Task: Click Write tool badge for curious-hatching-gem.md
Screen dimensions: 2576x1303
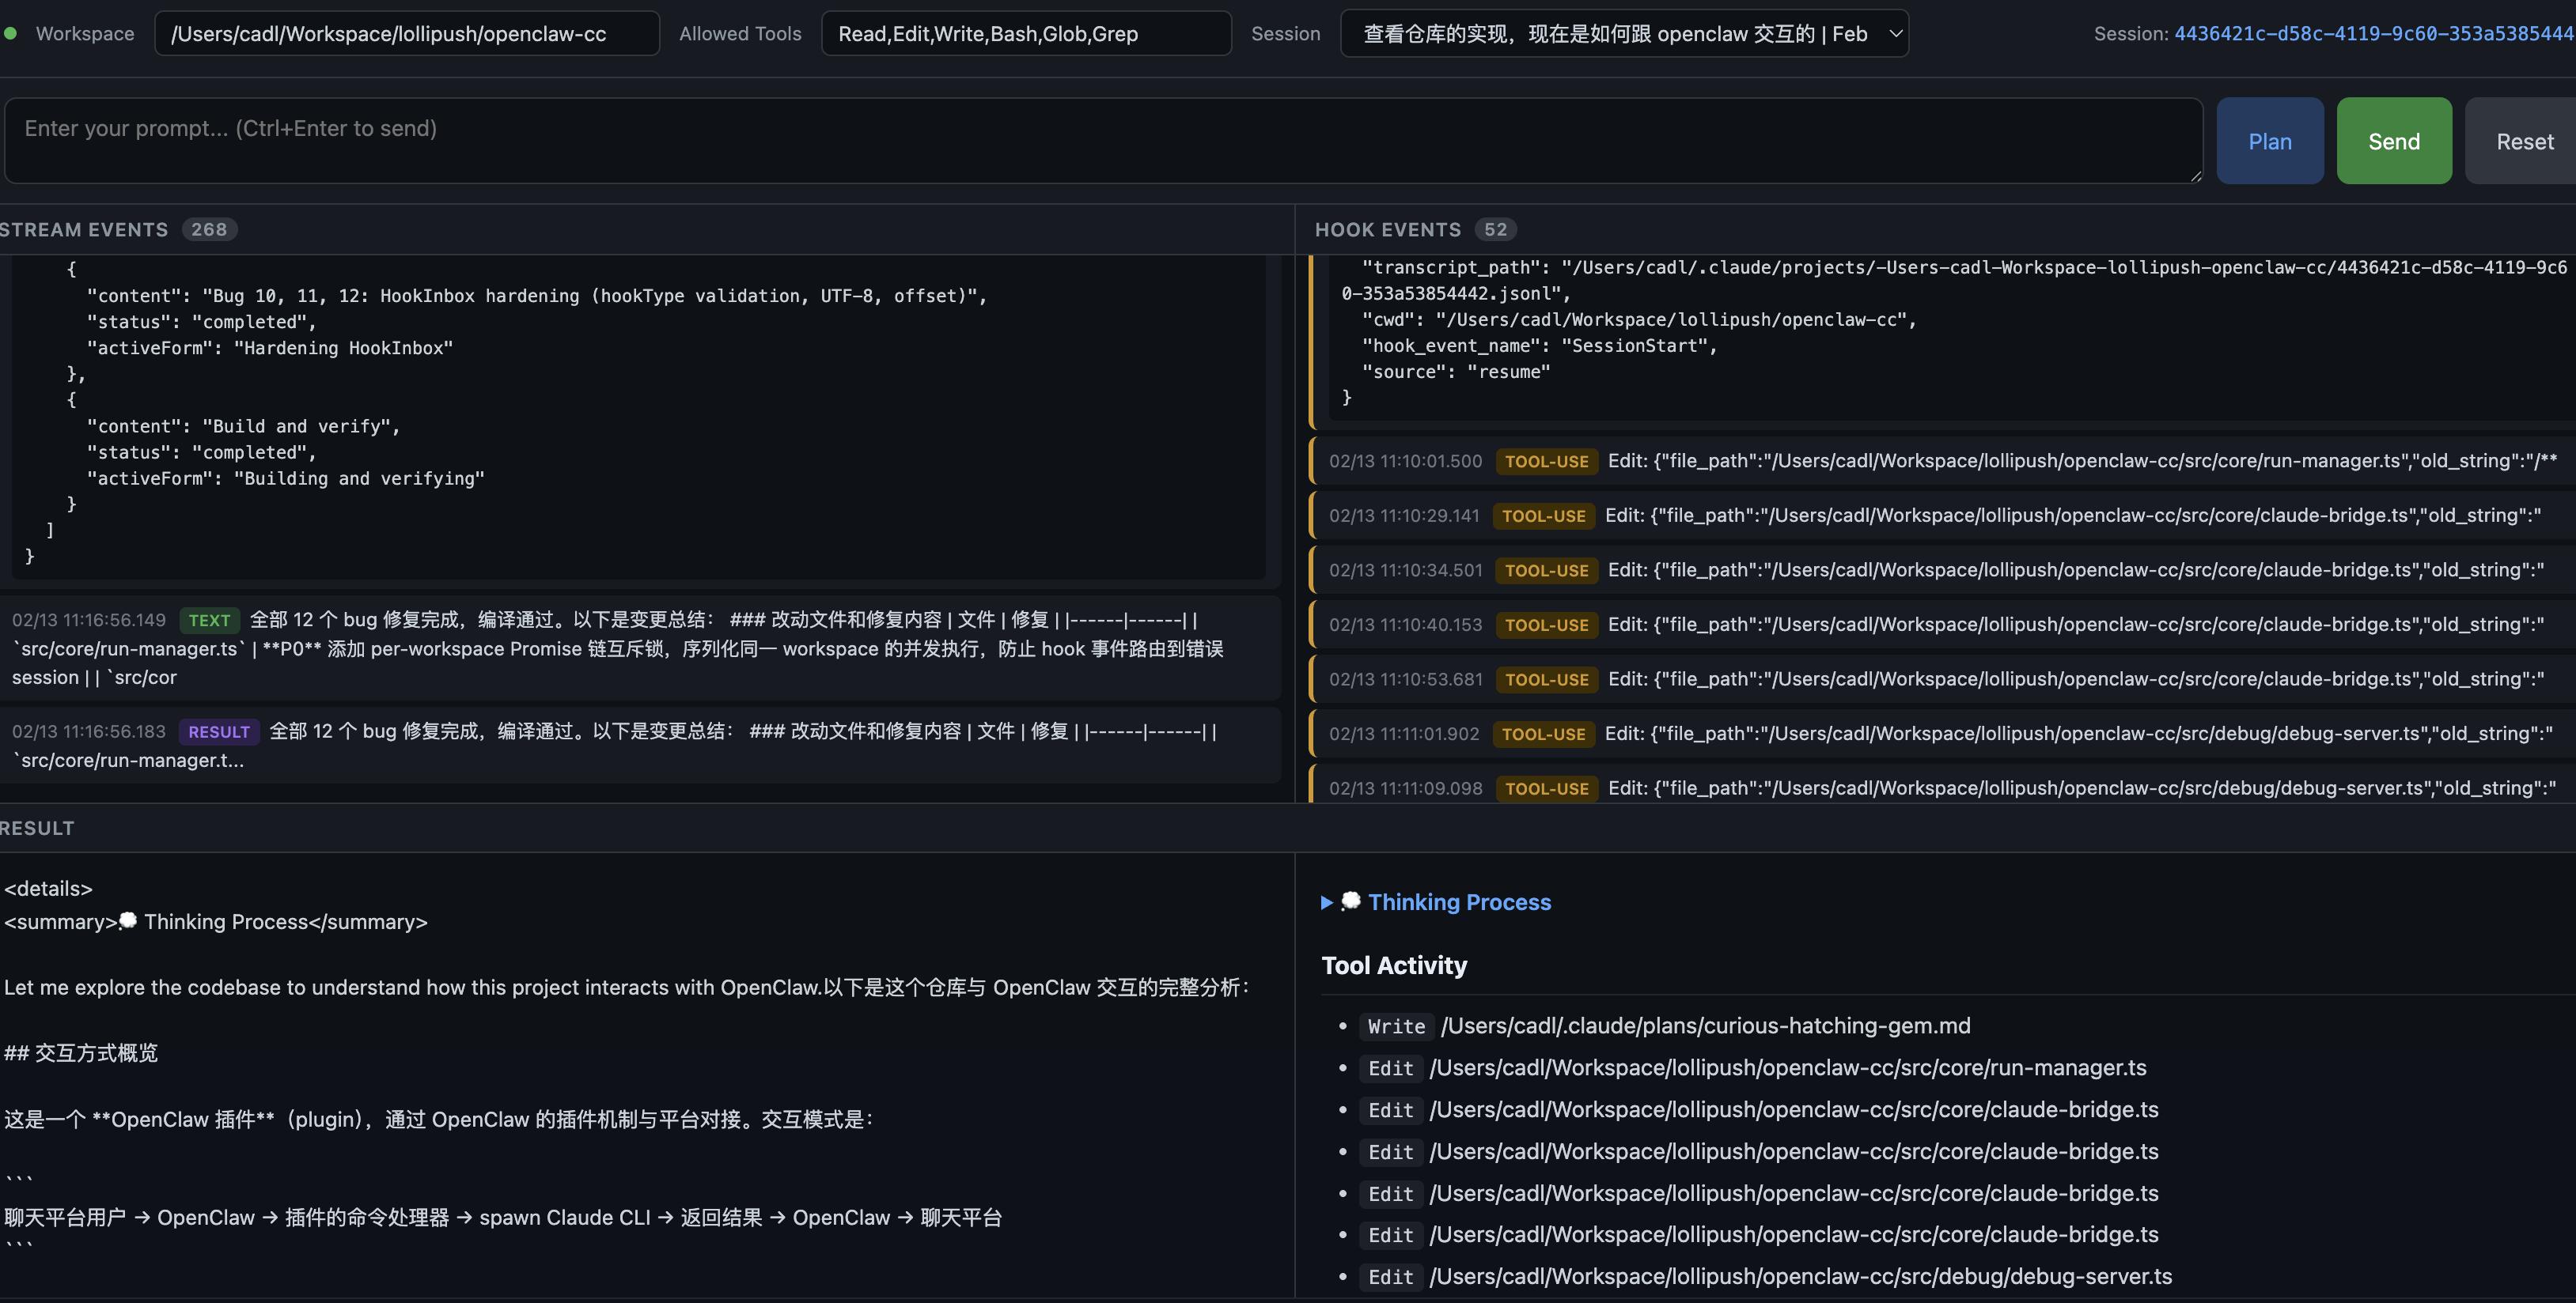Action: [1396, 1026]
